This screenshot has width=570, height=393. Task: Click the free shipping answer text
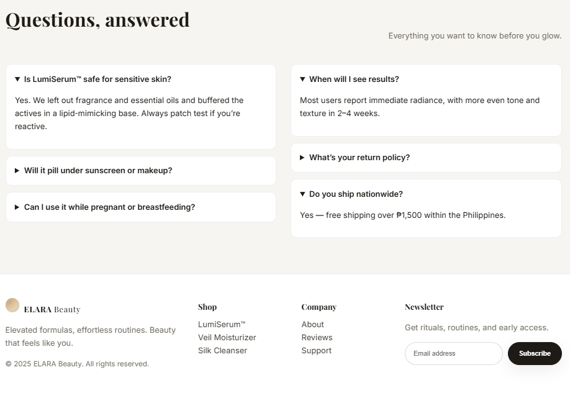pos(402,215)
